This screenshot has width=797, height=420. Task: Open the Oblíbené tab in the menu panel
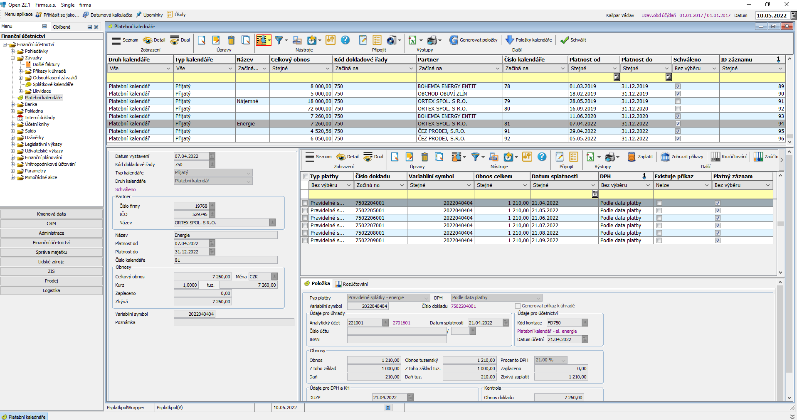pos(62,27)
